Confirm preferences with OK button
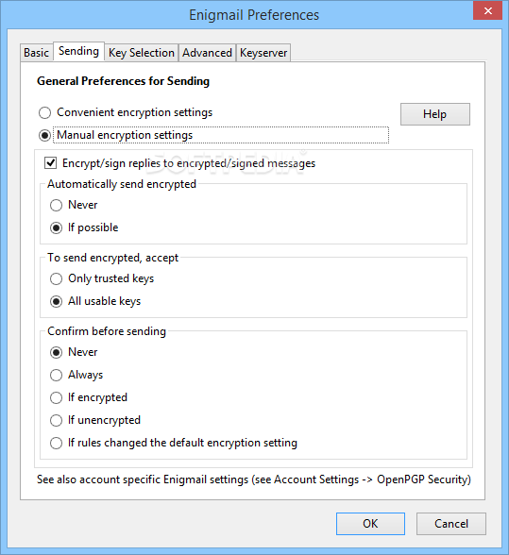The height and width of the screenshot is (555, 509). coord(370,524)
